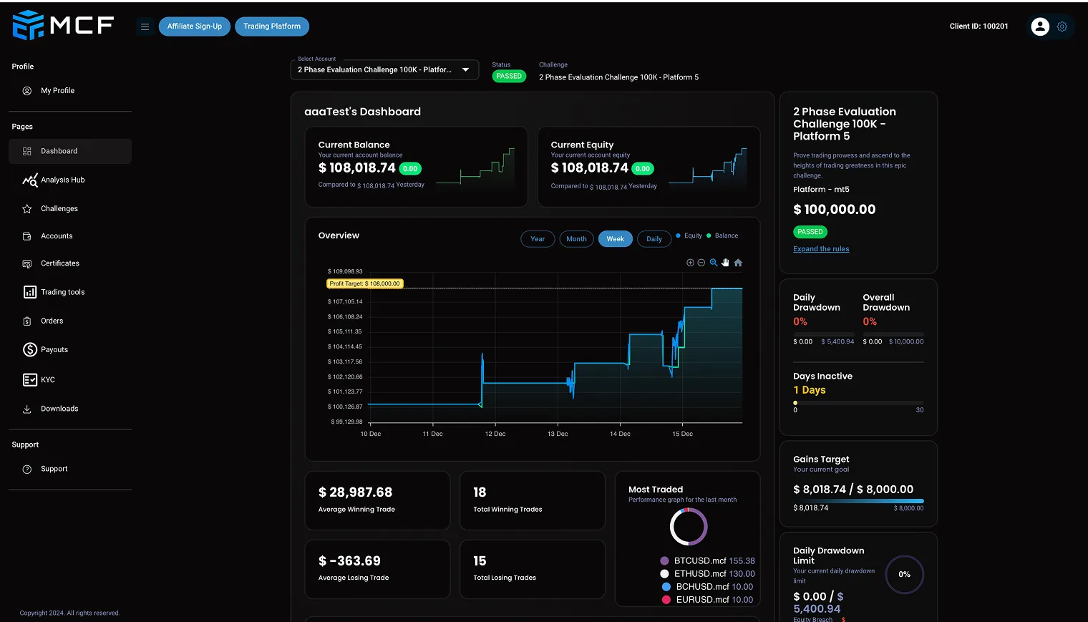Open the settings gear icon
Screen dimensions: 1088x622
tap(1062, 26)
